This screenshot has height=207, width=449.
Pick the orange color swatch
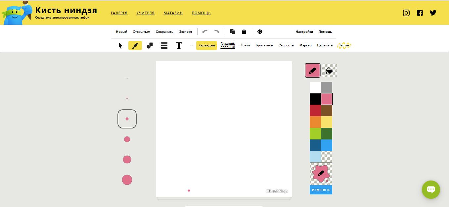pyautogui.click(x=315, y=122)
